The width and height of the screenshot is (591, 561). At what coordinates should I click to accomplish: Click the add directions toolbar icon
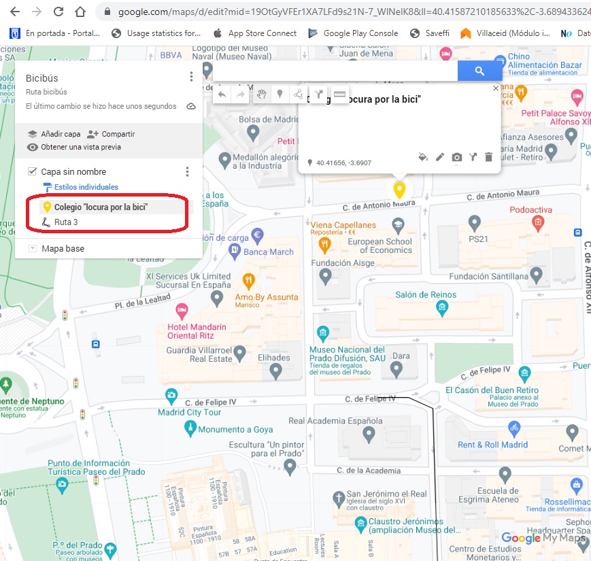pos(318,95)
